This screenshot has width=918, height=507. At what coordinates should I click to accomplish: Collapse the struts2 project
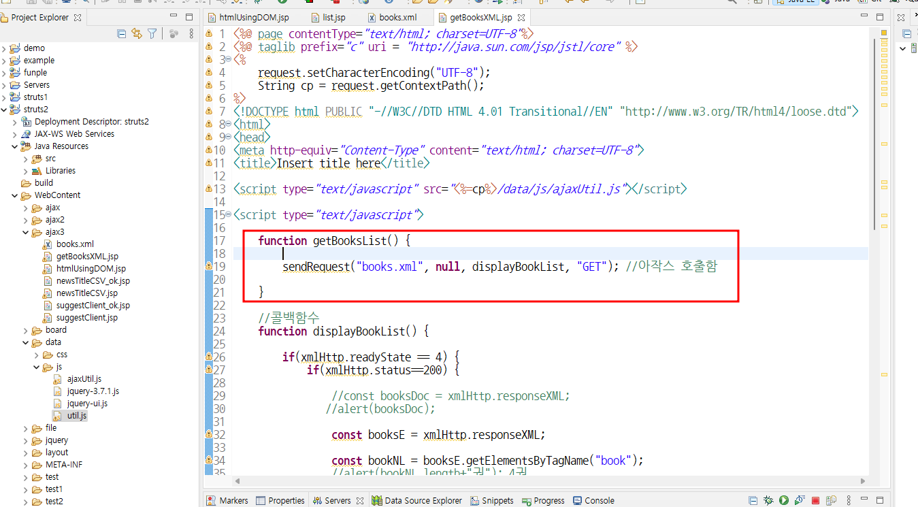coord(4,110)
